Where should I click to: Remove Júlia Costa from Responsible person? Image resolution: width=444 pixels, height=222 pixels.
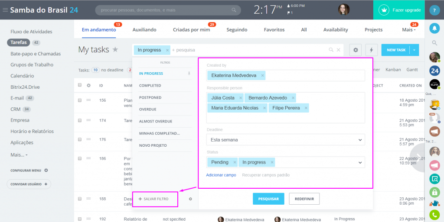point(241,98)
